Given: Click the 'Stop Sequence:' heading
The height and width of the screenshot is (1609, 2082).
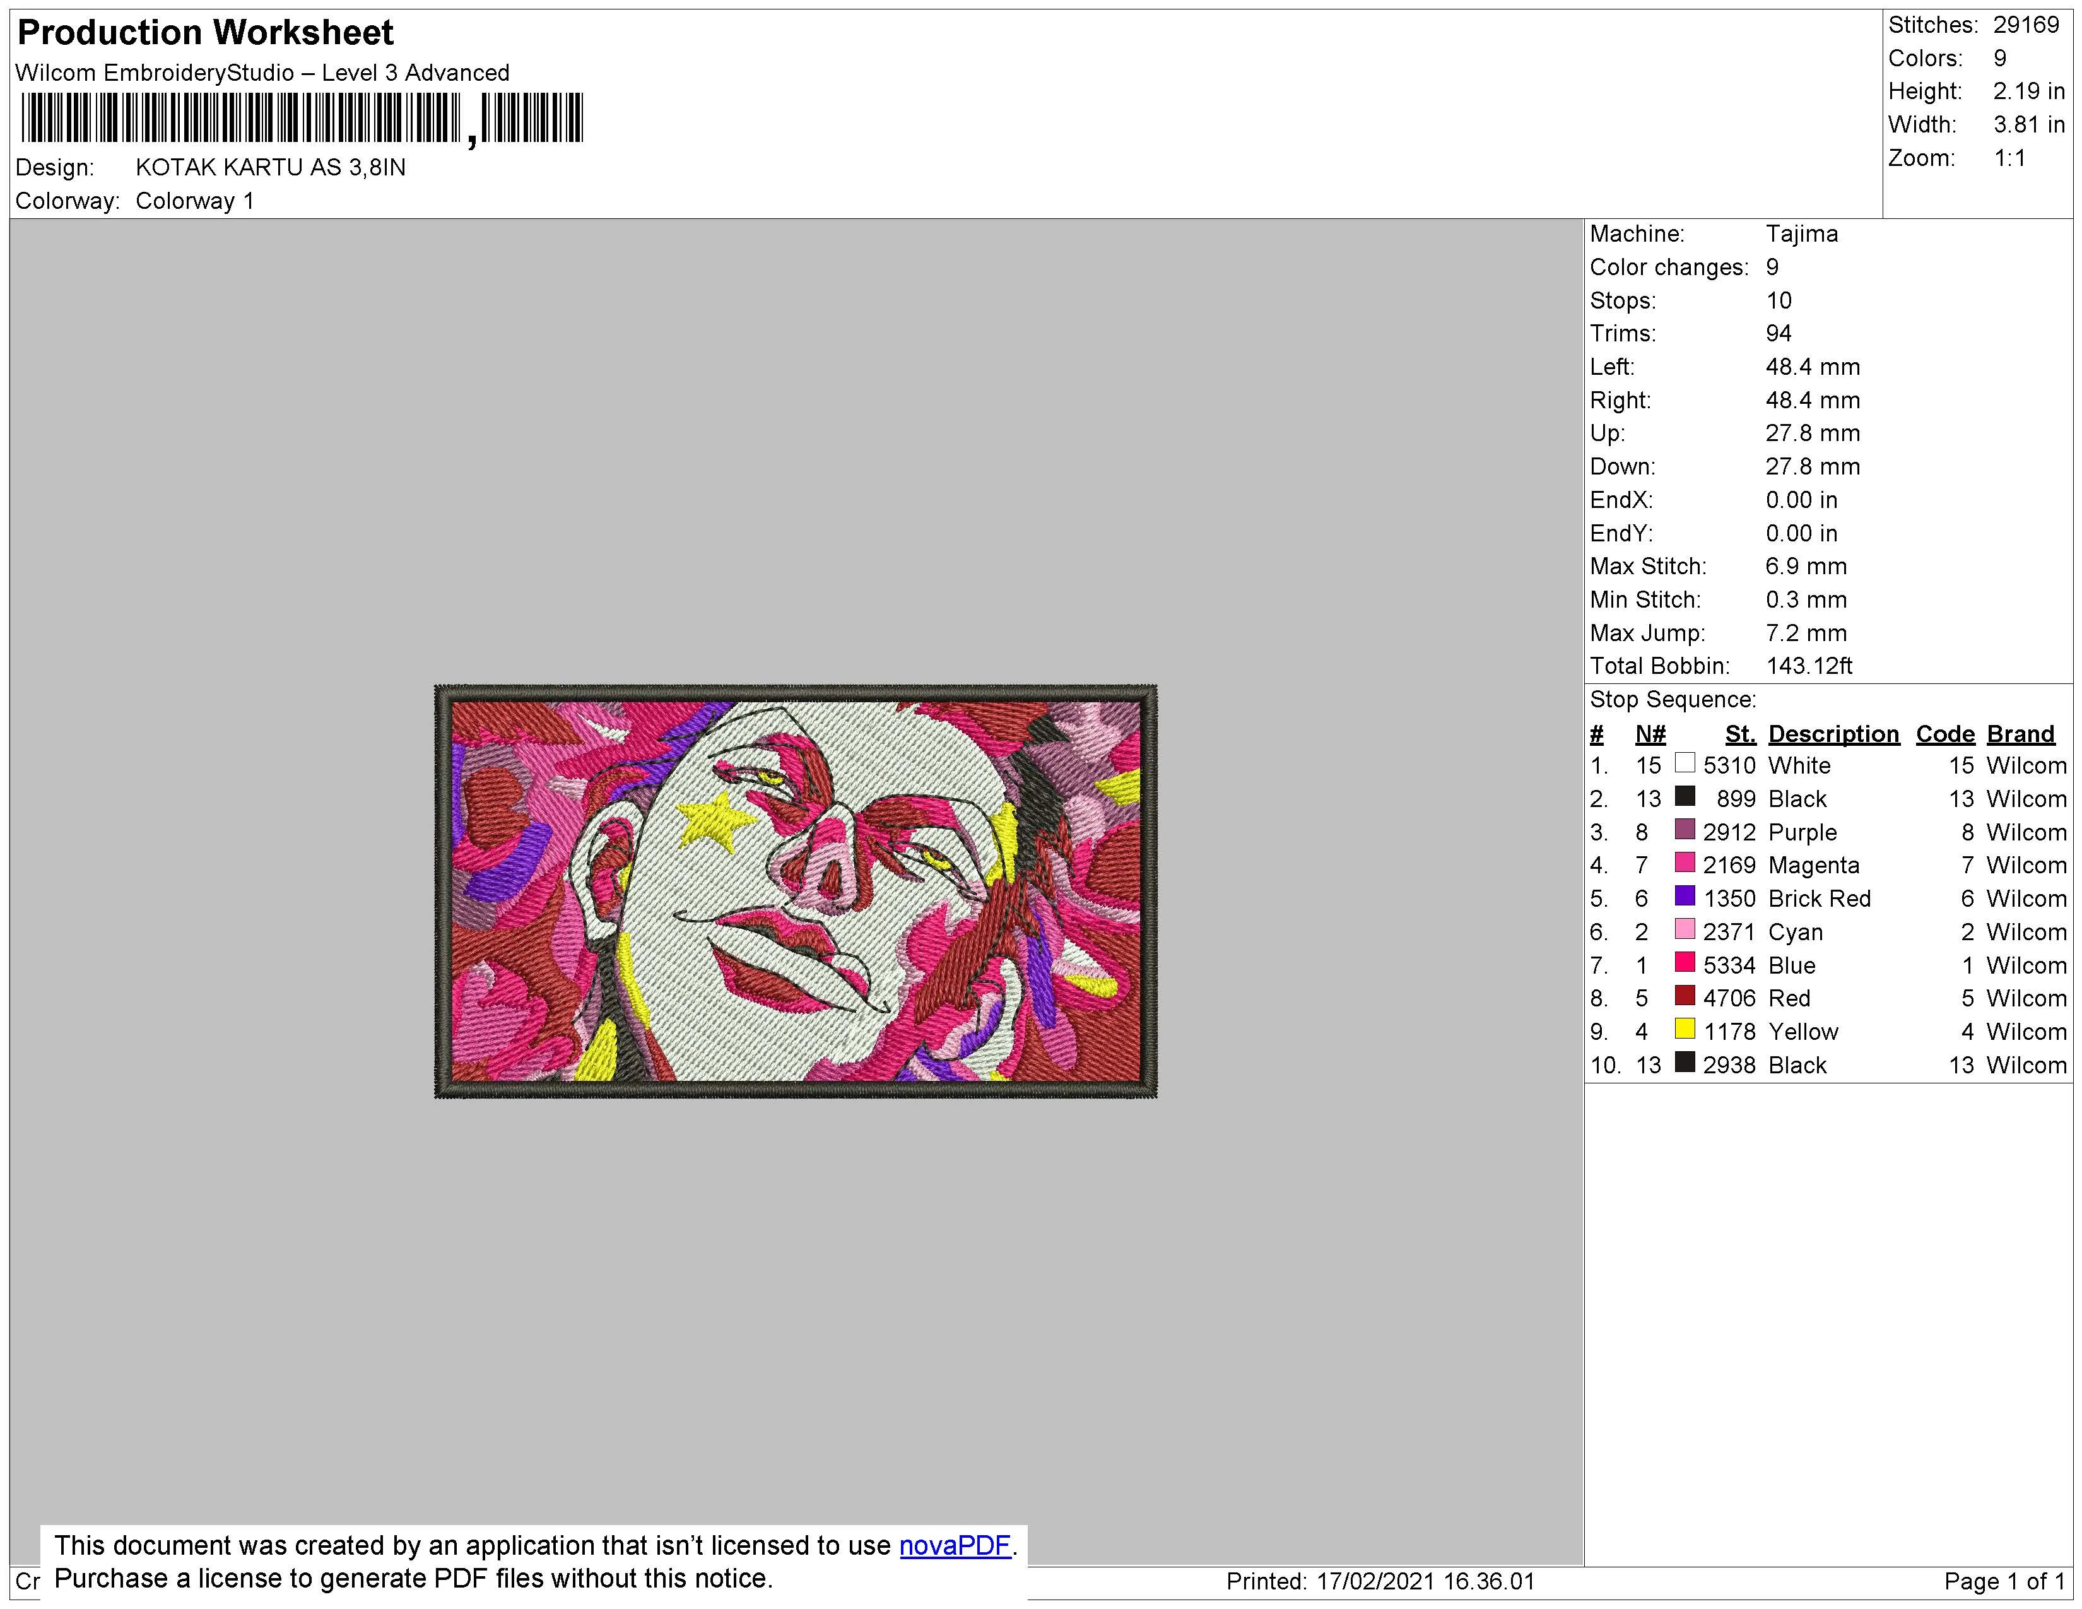Looking at the screenshot, I should (1673, 700).
